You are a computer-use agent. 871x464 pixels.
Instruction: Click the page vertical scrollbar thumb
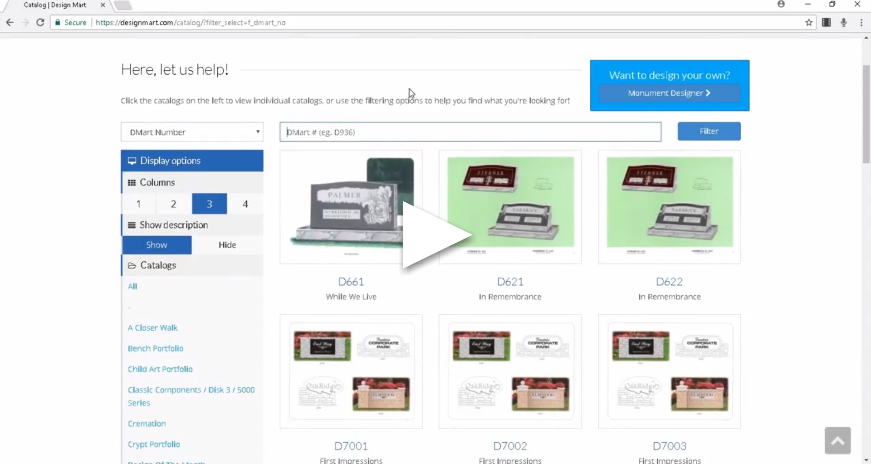(x=866, y=114)
